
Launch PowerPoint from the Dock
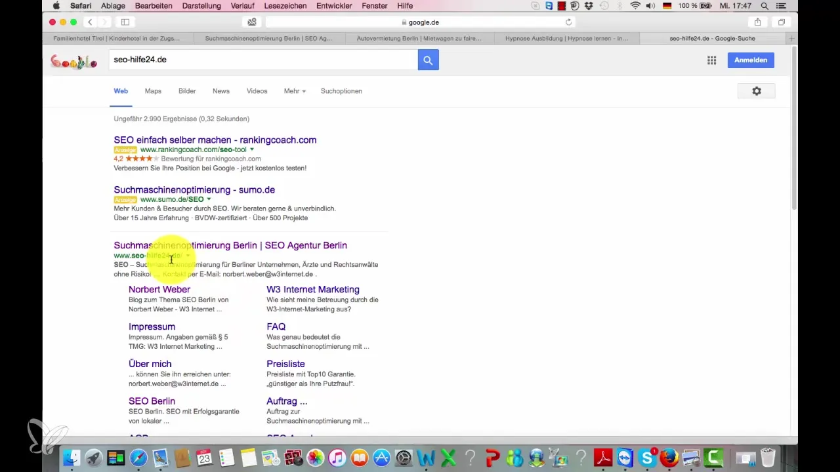pos(492,458)
